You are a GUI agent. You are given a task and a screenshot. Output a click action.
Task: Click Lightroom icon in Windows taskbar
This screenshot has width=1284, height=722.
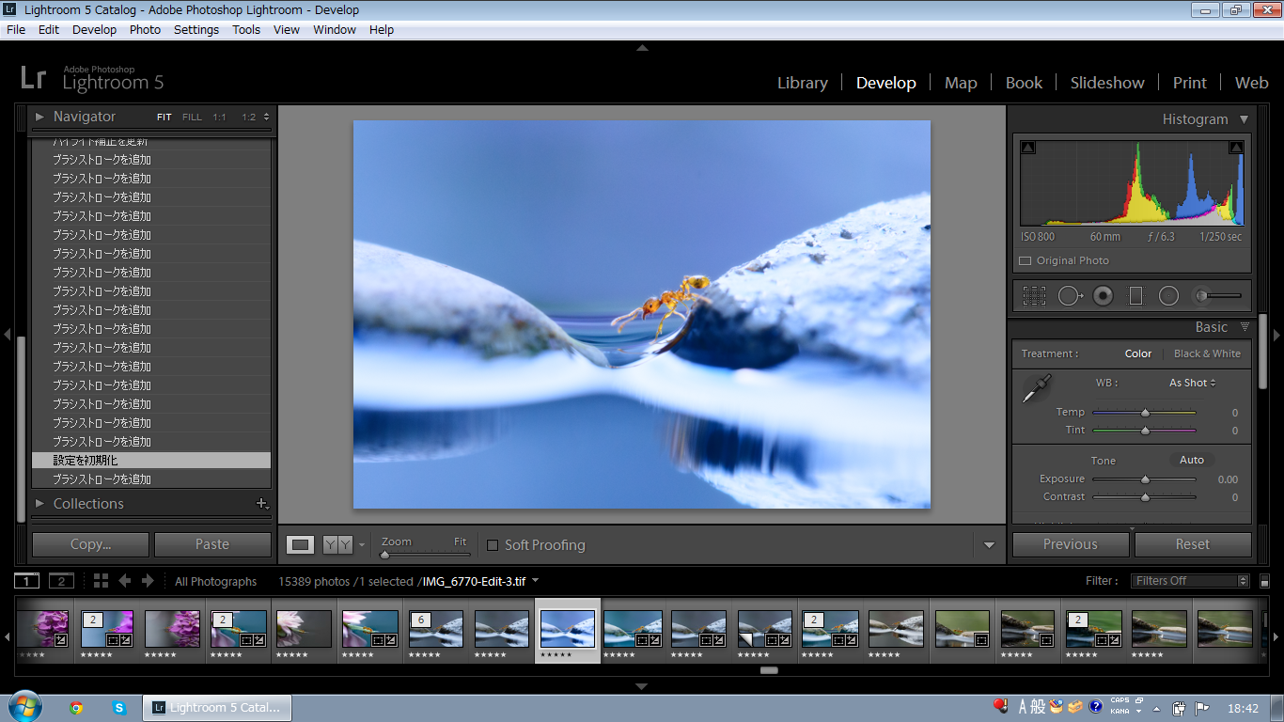[x=216, y=707]
